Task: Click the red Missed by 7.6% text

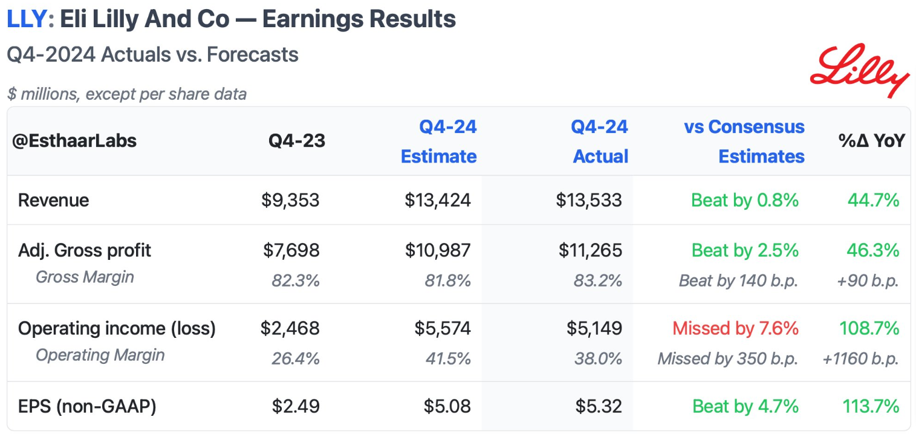Action: 735,328
